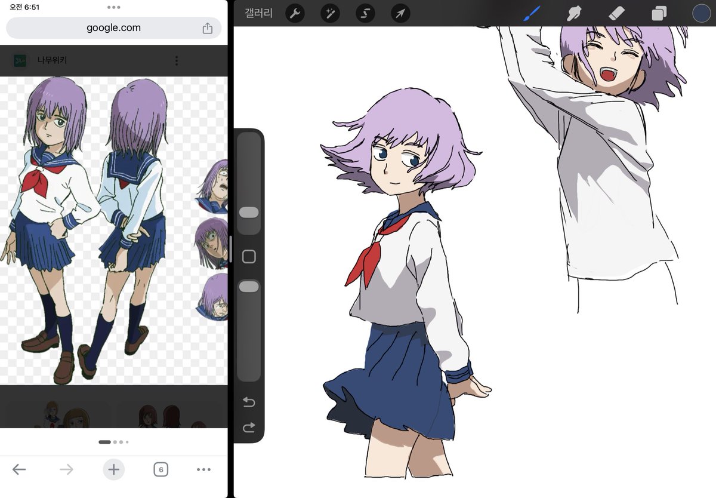This screenshot has width=716, height=498.
Task: Open the Gallery (갤러리) in Procreate
Action: 258,13
